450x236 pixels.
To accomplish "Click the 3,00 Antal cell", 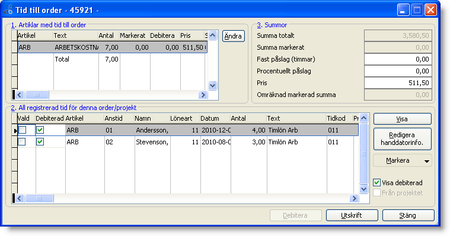I will coord(249,142).
